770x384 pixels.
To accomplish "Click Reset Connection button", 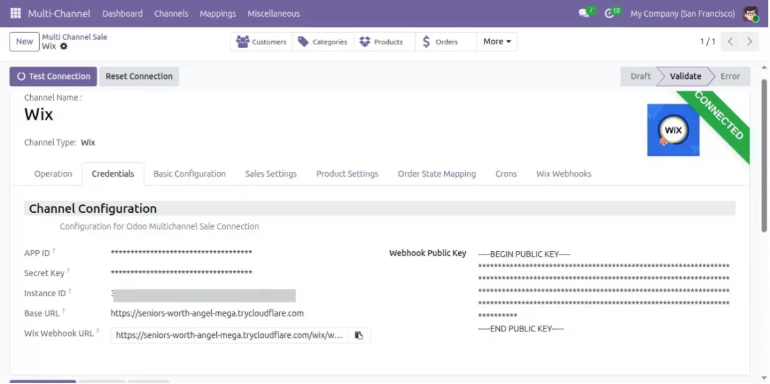I will click(139, 76).
